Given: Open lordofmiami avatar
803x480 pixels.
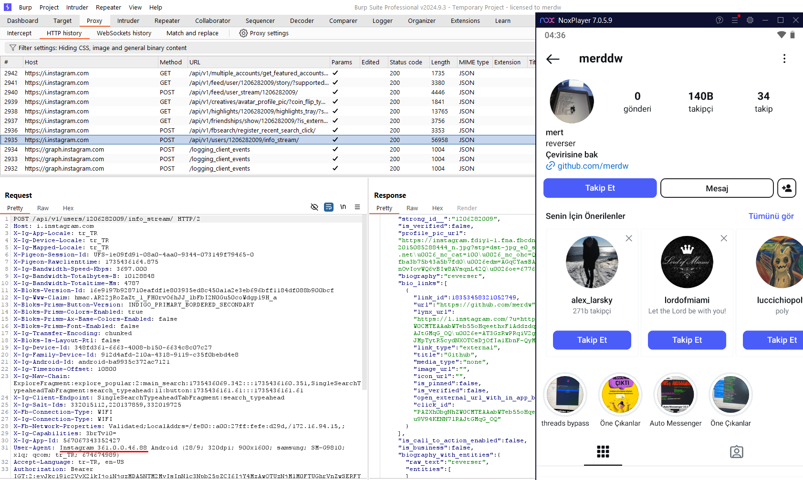Looking at the screenshot, I should (687, 262).
